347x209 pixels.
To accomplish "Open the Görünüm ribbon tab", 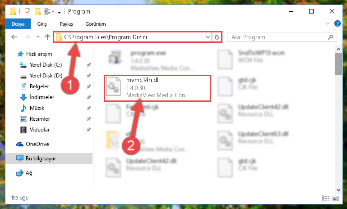I will (96, 24).
